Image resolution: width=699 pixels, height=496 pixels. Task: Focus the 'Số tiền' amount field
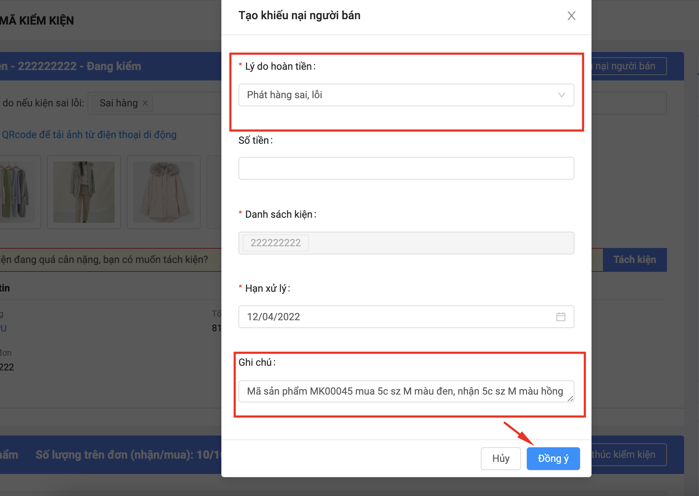pyautogui.click(x=406, y=168)
